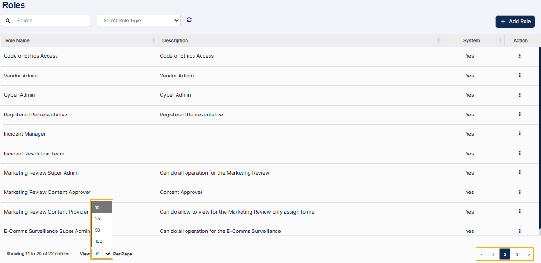Viewport: 541px width, 263px height.
Task: Select Vendor Admin role name
Action: click(21, 76)
